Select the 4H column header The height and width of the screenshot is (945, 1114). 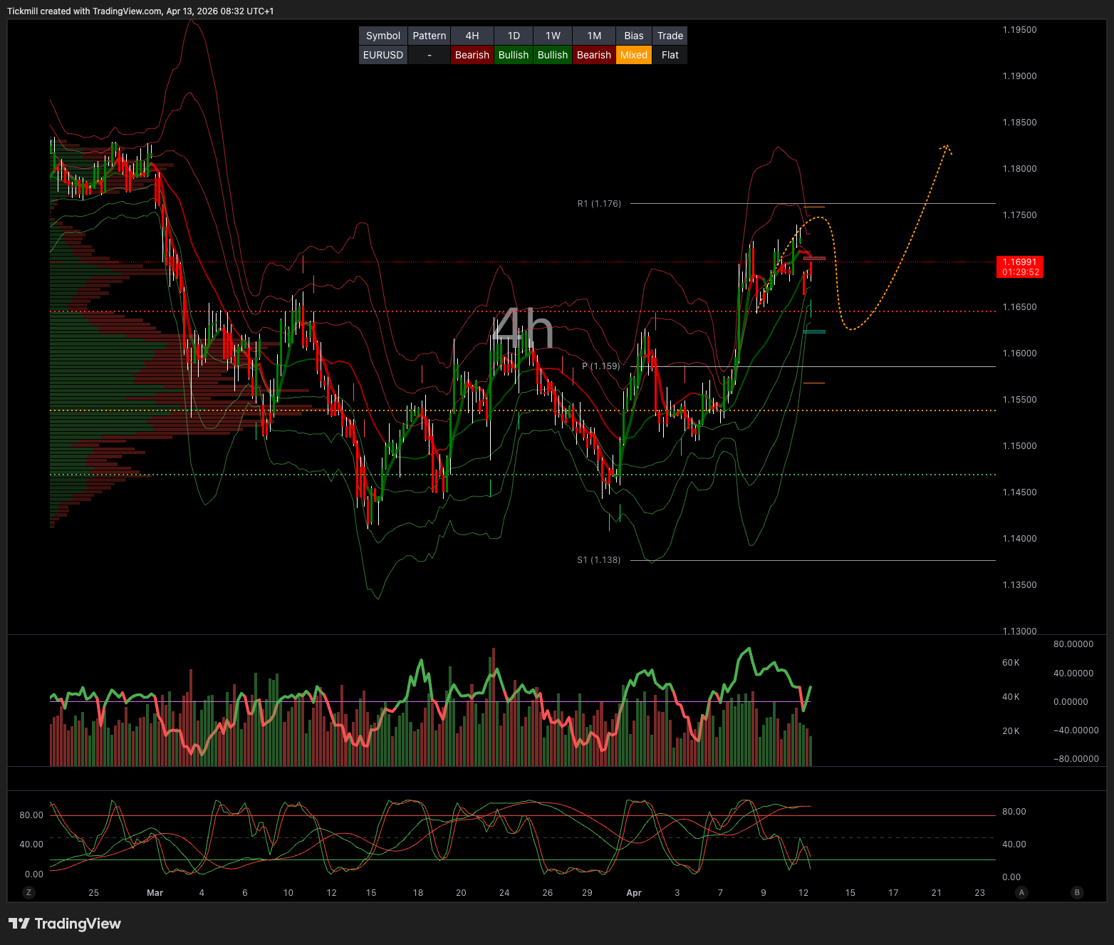click(x=472, y=36)
